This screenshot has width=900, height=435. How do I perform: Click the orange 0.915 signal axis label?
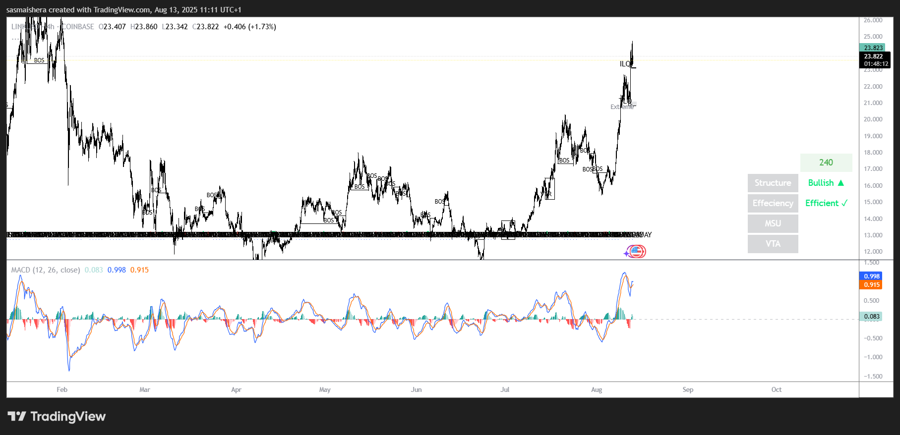click(872, 285)
